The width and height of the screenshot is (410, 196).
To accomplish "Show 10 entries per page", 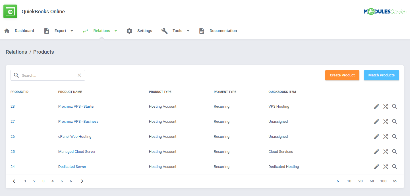I will tap(349, 181).
